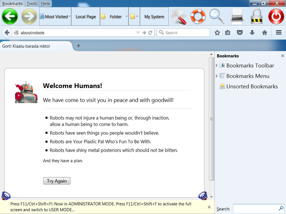Click the red power button icon
Screen dimensions: 286x214
tap(276, 16)
